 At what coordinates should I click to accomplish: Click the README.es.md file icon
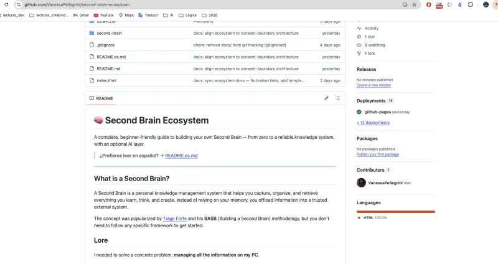(x=92, y=57)
